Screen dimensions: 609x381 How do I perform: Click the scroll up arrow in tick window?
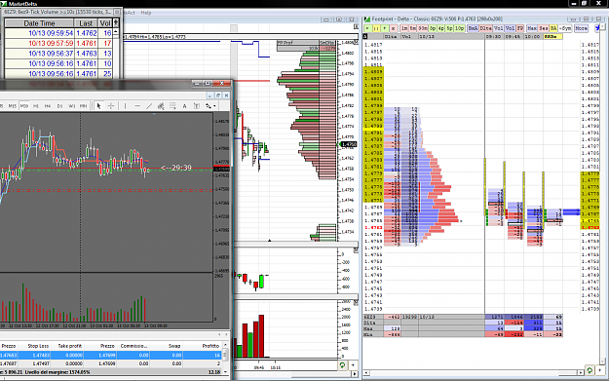click(116, 31)
